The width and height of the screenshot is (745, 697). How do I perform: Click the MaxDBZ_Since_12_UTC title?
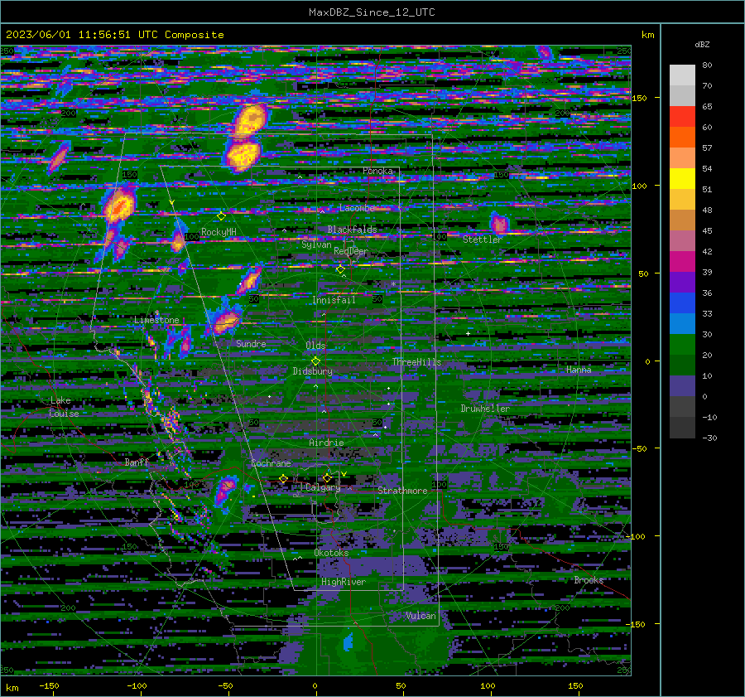[x=372, y=12]
